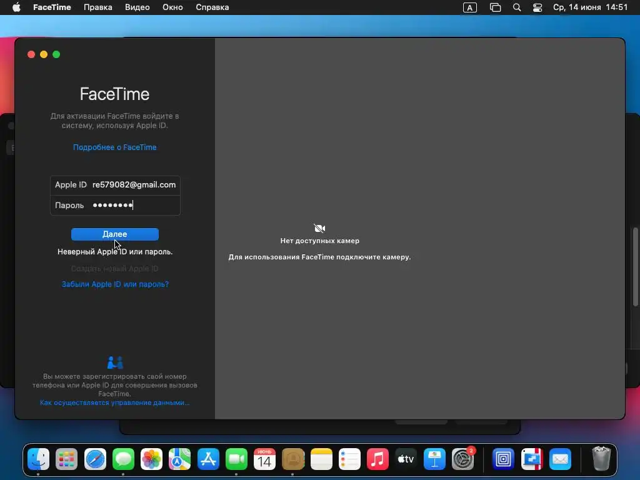640x480 pixels.
Task: Click the date and time in menu bar
Action: (590, 7)
